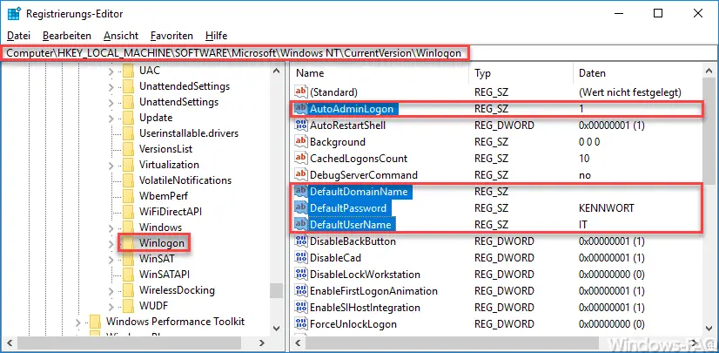
Task: Click the Registry Editor app icon in title bar
Action: click(13, 14)
